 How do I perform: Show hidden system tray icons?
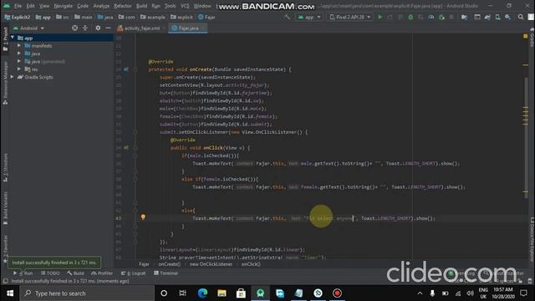coord(420,293)
